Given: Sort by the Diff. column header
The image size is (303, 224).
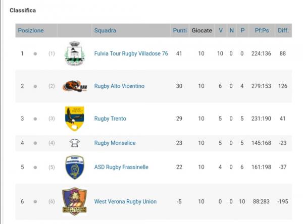Looking at the screenshot, I should [283, 30].
